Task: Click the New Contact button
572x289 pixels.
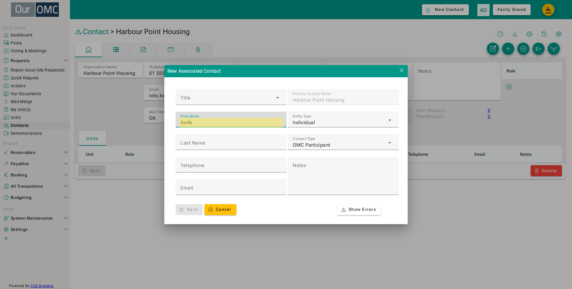Action: click(x=445, y=10)
